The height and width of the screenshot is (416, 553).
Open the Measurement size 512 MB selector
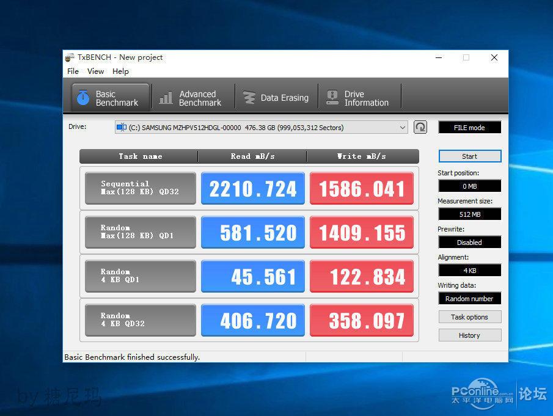(469, 214)
